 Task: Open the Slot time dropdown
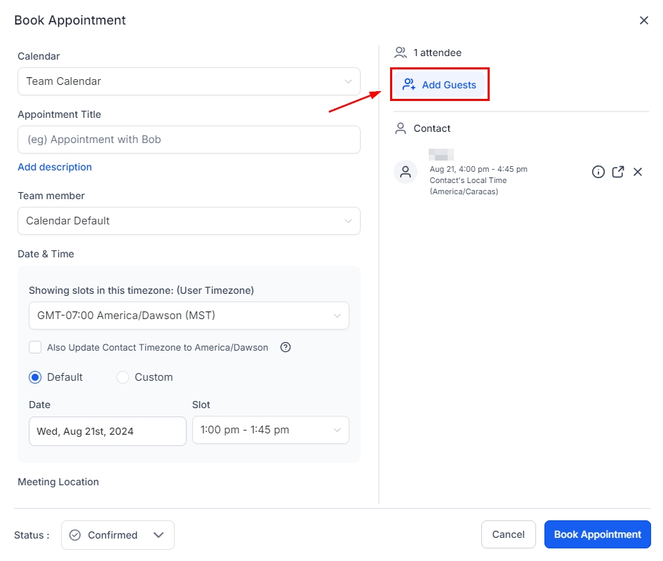[x=270, y=430]
